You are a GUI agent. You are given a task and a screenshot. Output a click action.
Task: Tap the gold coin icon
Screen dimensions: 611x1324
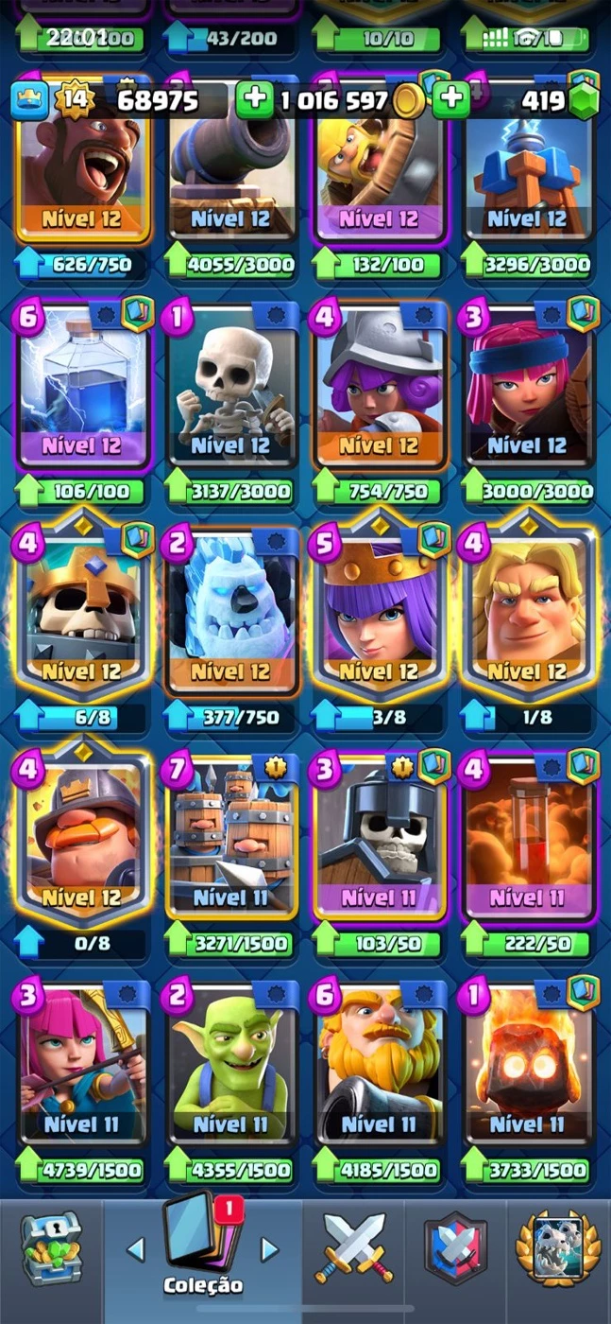(408, 100)
